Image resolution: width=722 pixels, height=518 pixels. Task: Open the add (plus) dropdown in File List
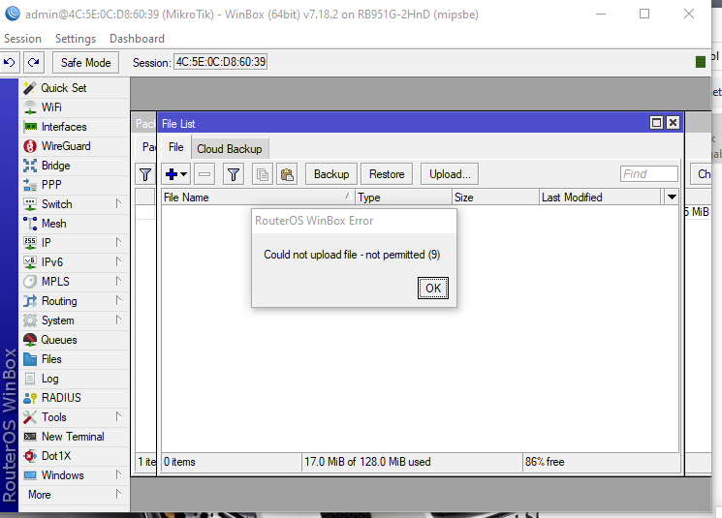pos(175,174)
